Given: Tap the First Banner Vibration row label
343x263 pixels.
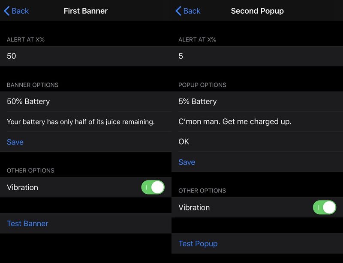Looking at the screenshot, I should tap(23, 187).
